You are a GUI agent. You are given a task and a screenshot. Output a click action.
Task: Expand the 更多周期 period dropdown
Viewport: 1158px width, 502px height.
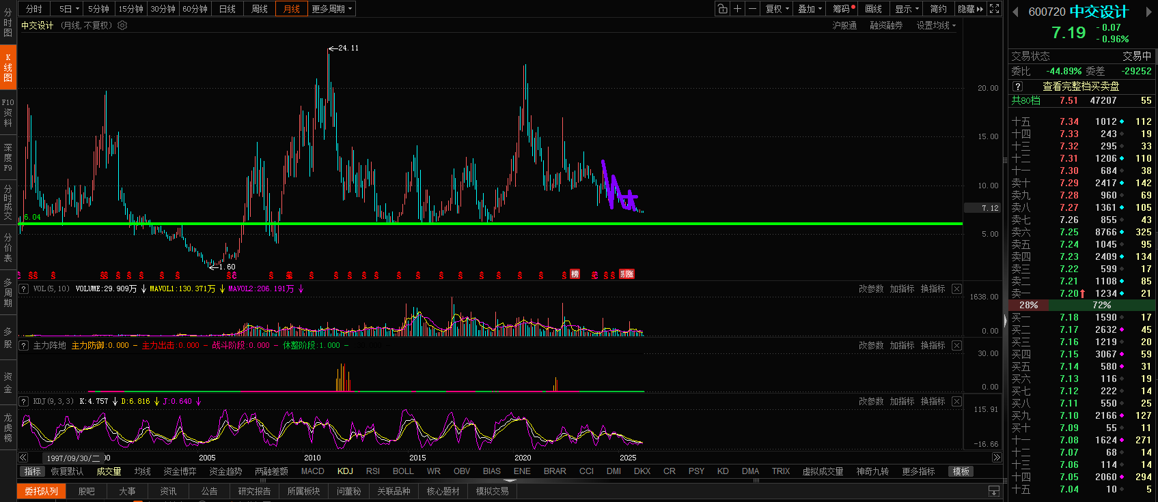pyautogui.click(x=331, y=9)
